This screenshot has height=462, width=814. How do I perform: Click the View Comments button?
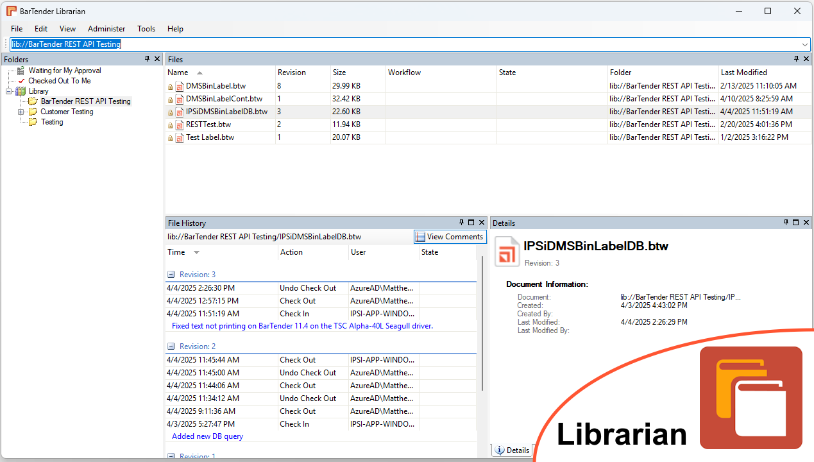point(450,237)
